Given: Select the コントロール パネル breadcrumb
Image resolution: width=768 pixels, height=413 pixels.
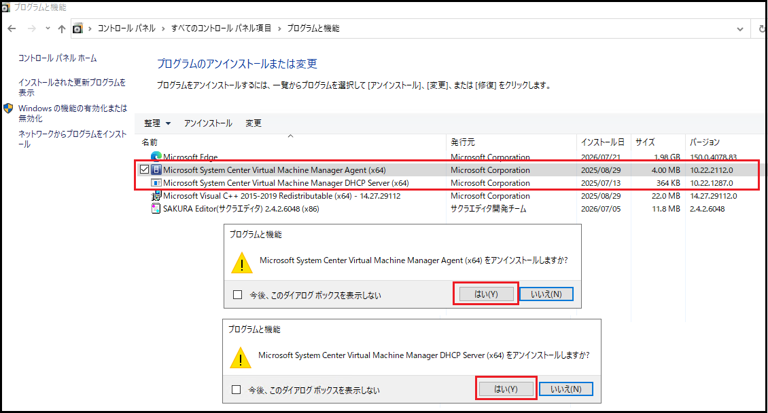Looking at the screenshot, I should point(126,28).
